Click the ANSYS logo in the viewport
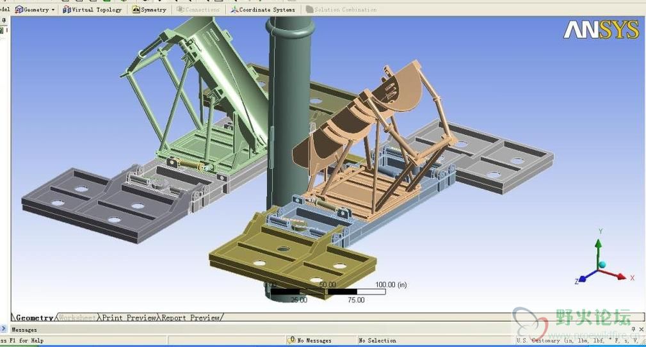 click(x=602, y=29)
